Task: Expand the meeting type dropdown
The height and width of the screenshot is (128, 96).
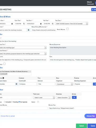Action: pyautogui.click(x=23, y=48)
